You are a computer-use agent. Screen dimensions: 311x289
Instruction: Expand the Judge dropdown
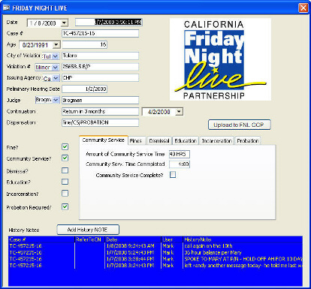pos(56,100)
